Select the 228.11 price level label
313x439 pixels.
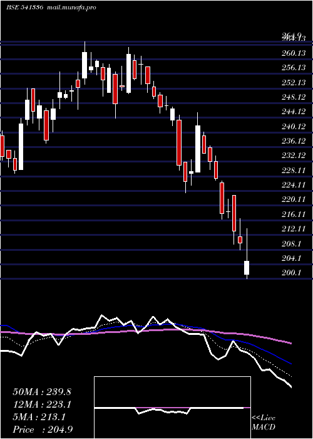[x=294, y=171]
